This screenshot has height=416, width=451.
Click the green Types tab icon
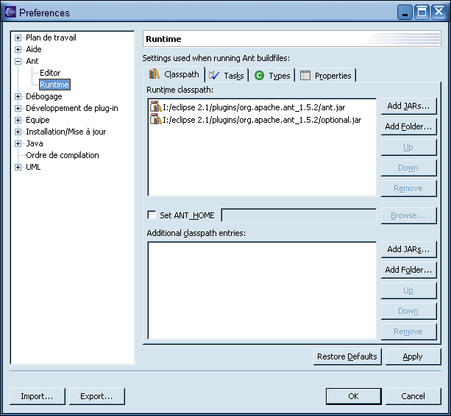(259, 76)
